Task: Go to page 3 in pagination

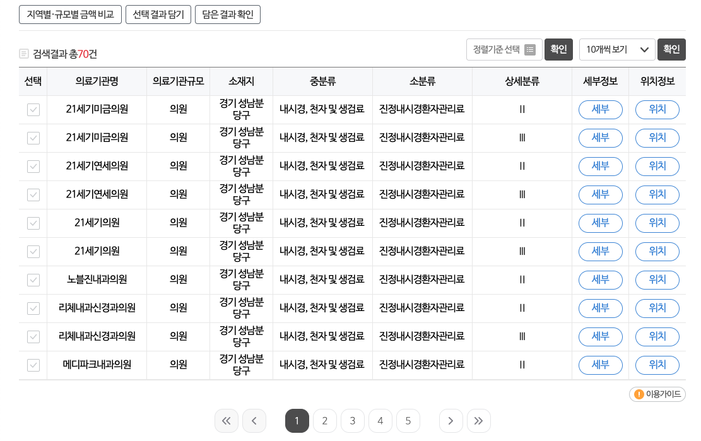Action: click(x=353, y=421)
